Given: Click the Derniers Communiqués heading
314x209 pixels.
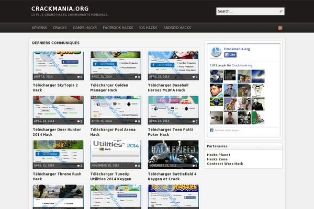Looking at the screenshot, I should point(56,43).
